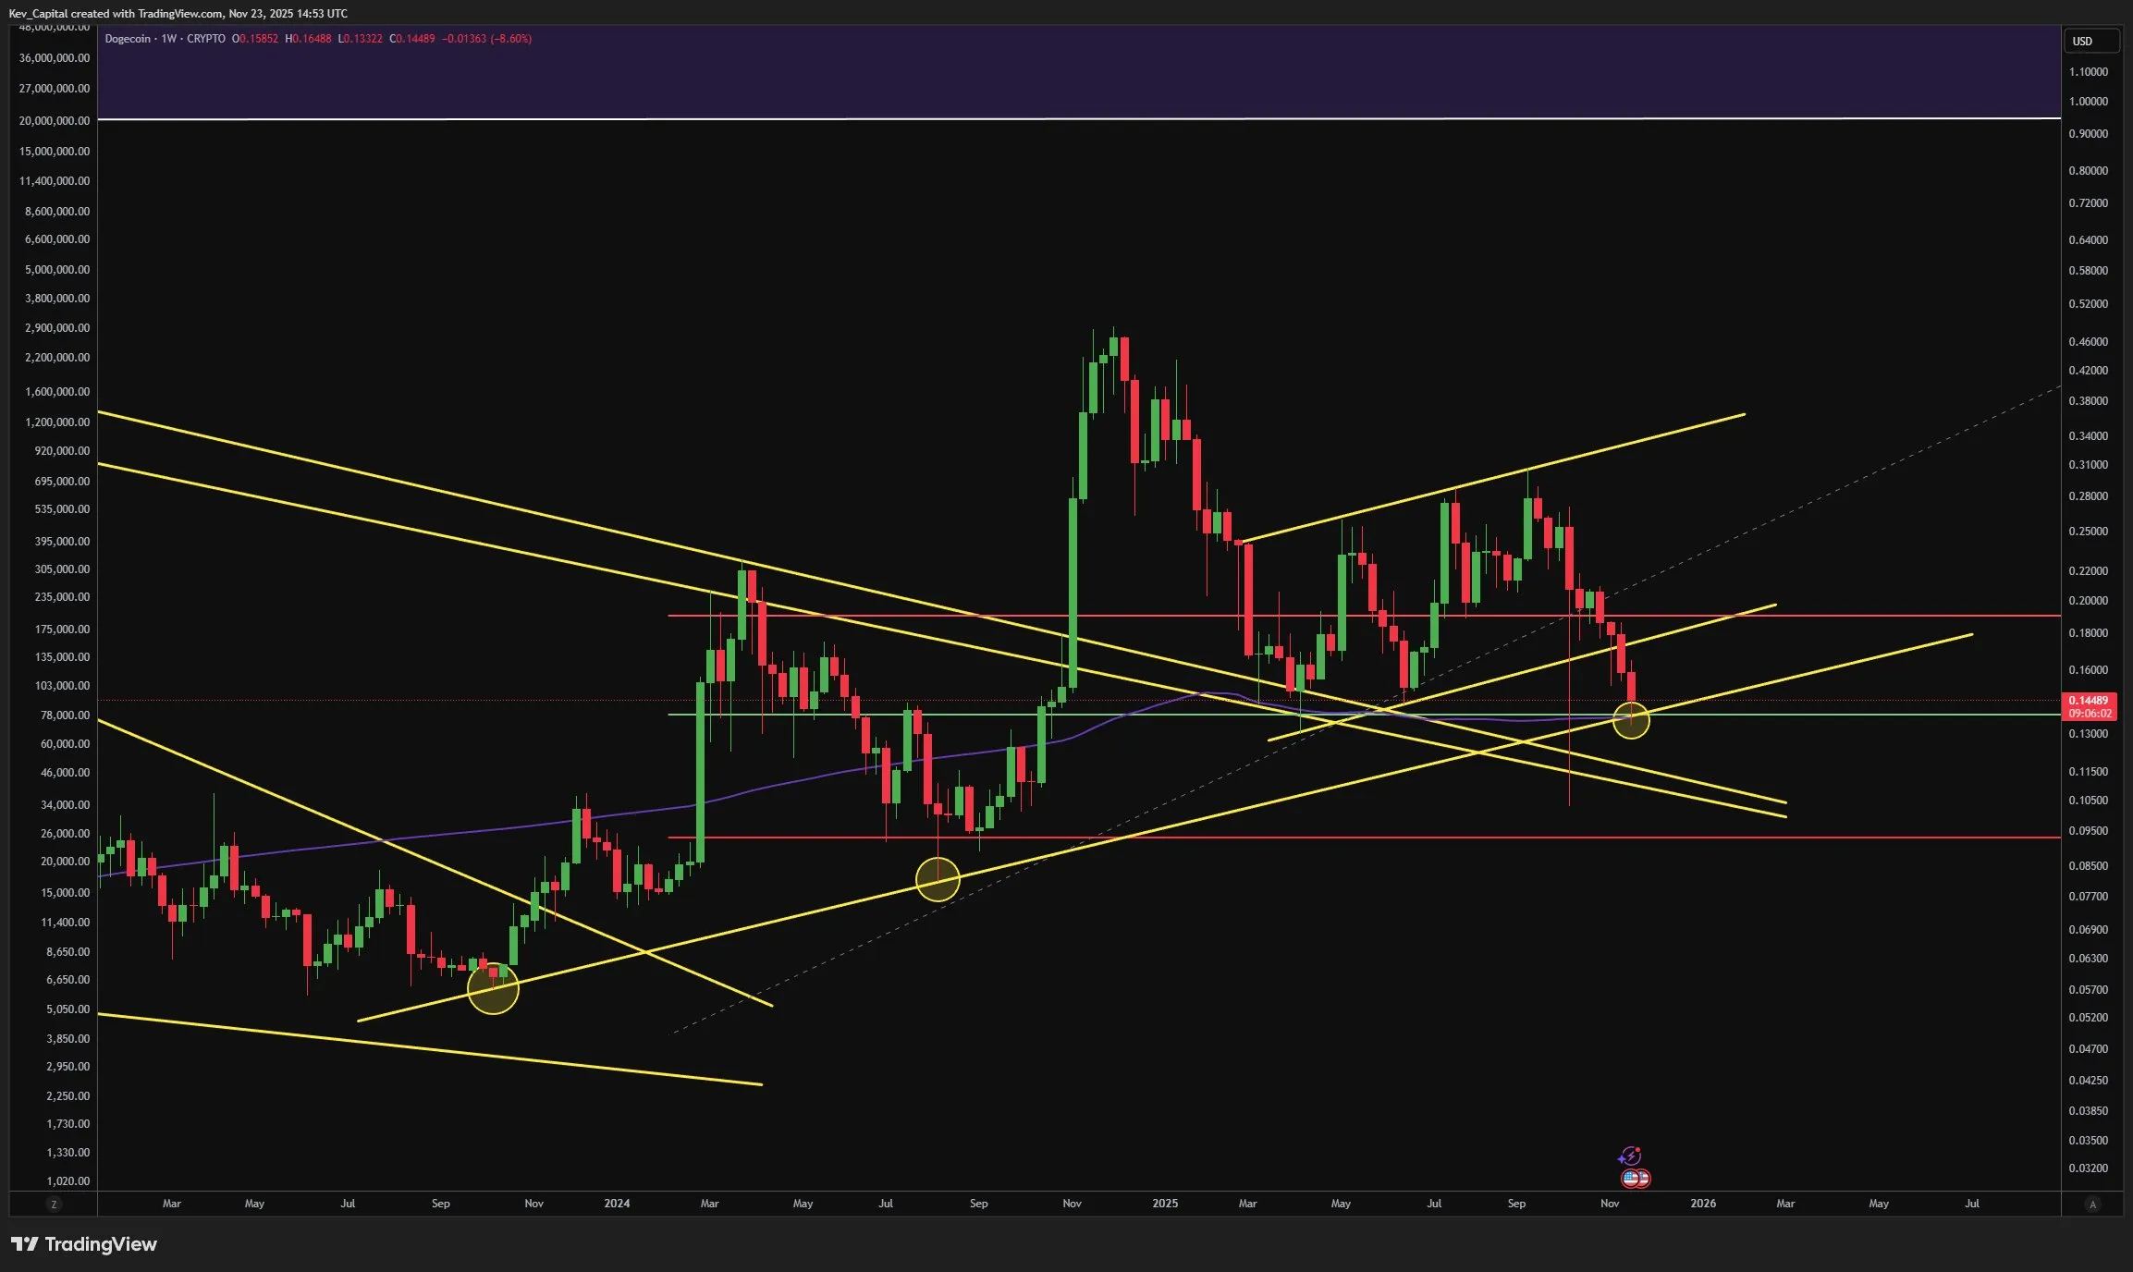Select the Nov label on the time axis

tap(1609, 1204)
